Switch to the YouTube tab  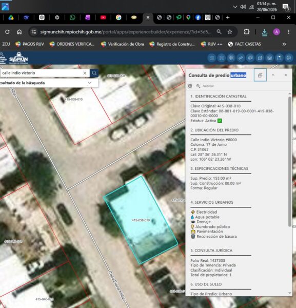(103, 17)
